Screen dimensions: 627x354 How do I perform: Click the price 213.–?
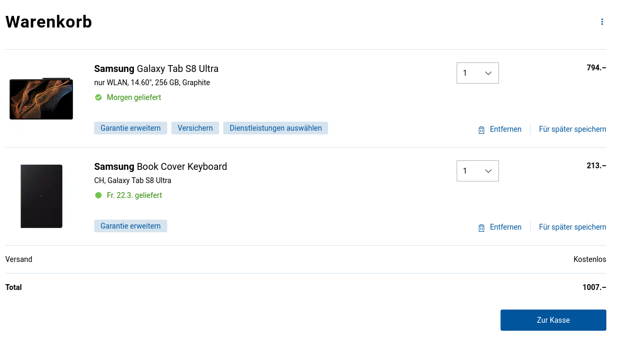pyautogui.click(x=596, y=166)
